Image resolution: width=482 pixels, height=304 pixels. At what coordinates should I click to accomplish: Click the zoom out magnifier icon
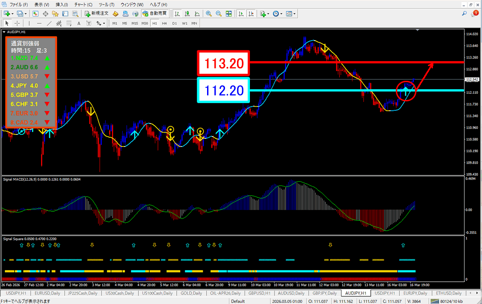tap(219, 14)
